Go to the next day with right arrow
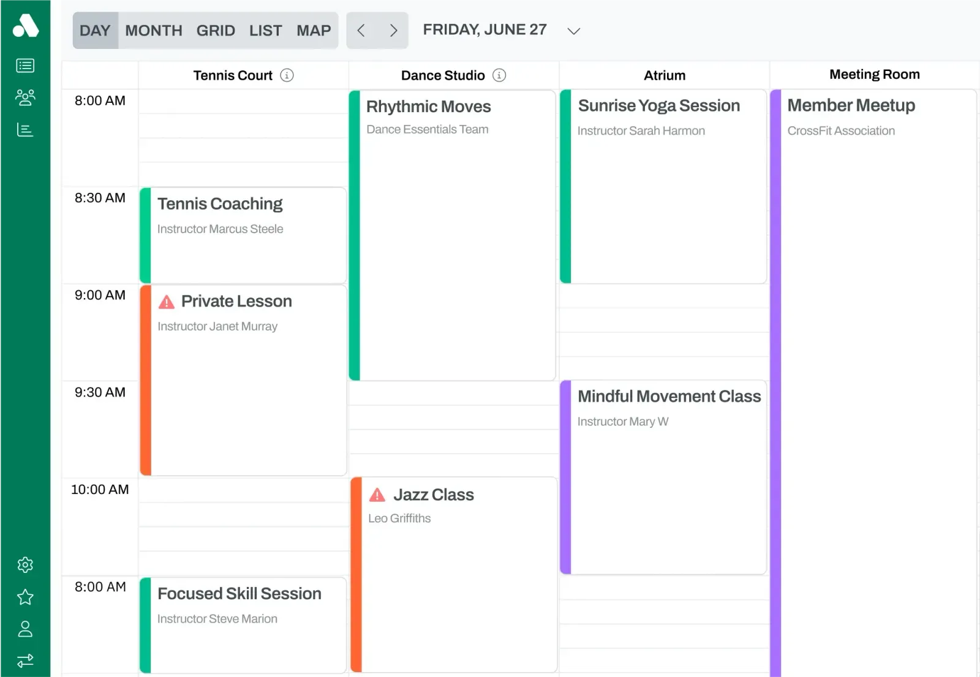The image size is (980, 677). pyautogui.click(x=394, y=30)
